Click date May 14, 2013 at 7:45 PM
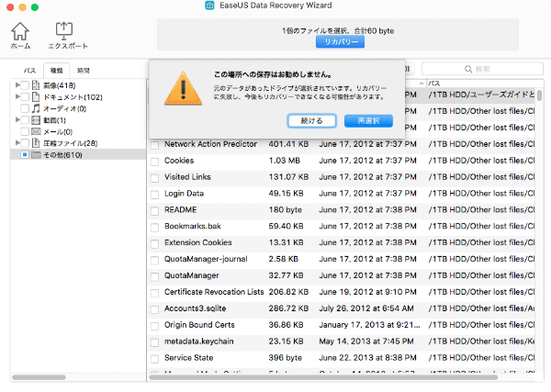551x392 pixels. point(366,342)
